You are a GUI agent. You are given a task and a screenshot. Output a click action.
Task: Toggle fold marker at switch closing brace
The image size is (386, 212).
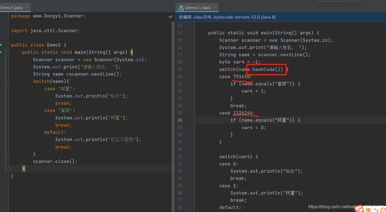8,154
